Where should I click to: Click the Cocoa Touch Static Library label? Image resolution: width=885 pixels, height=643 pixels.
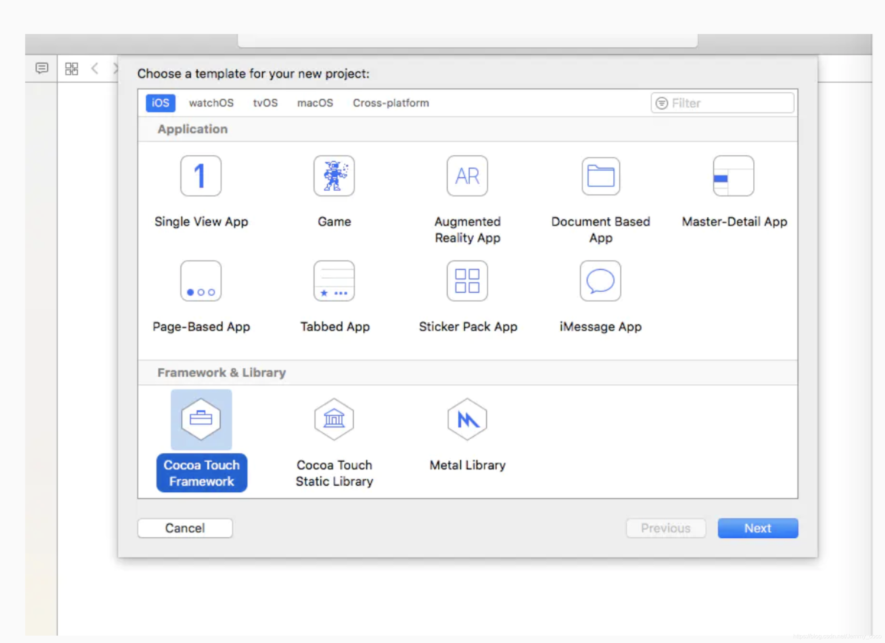tap(334, 473)
